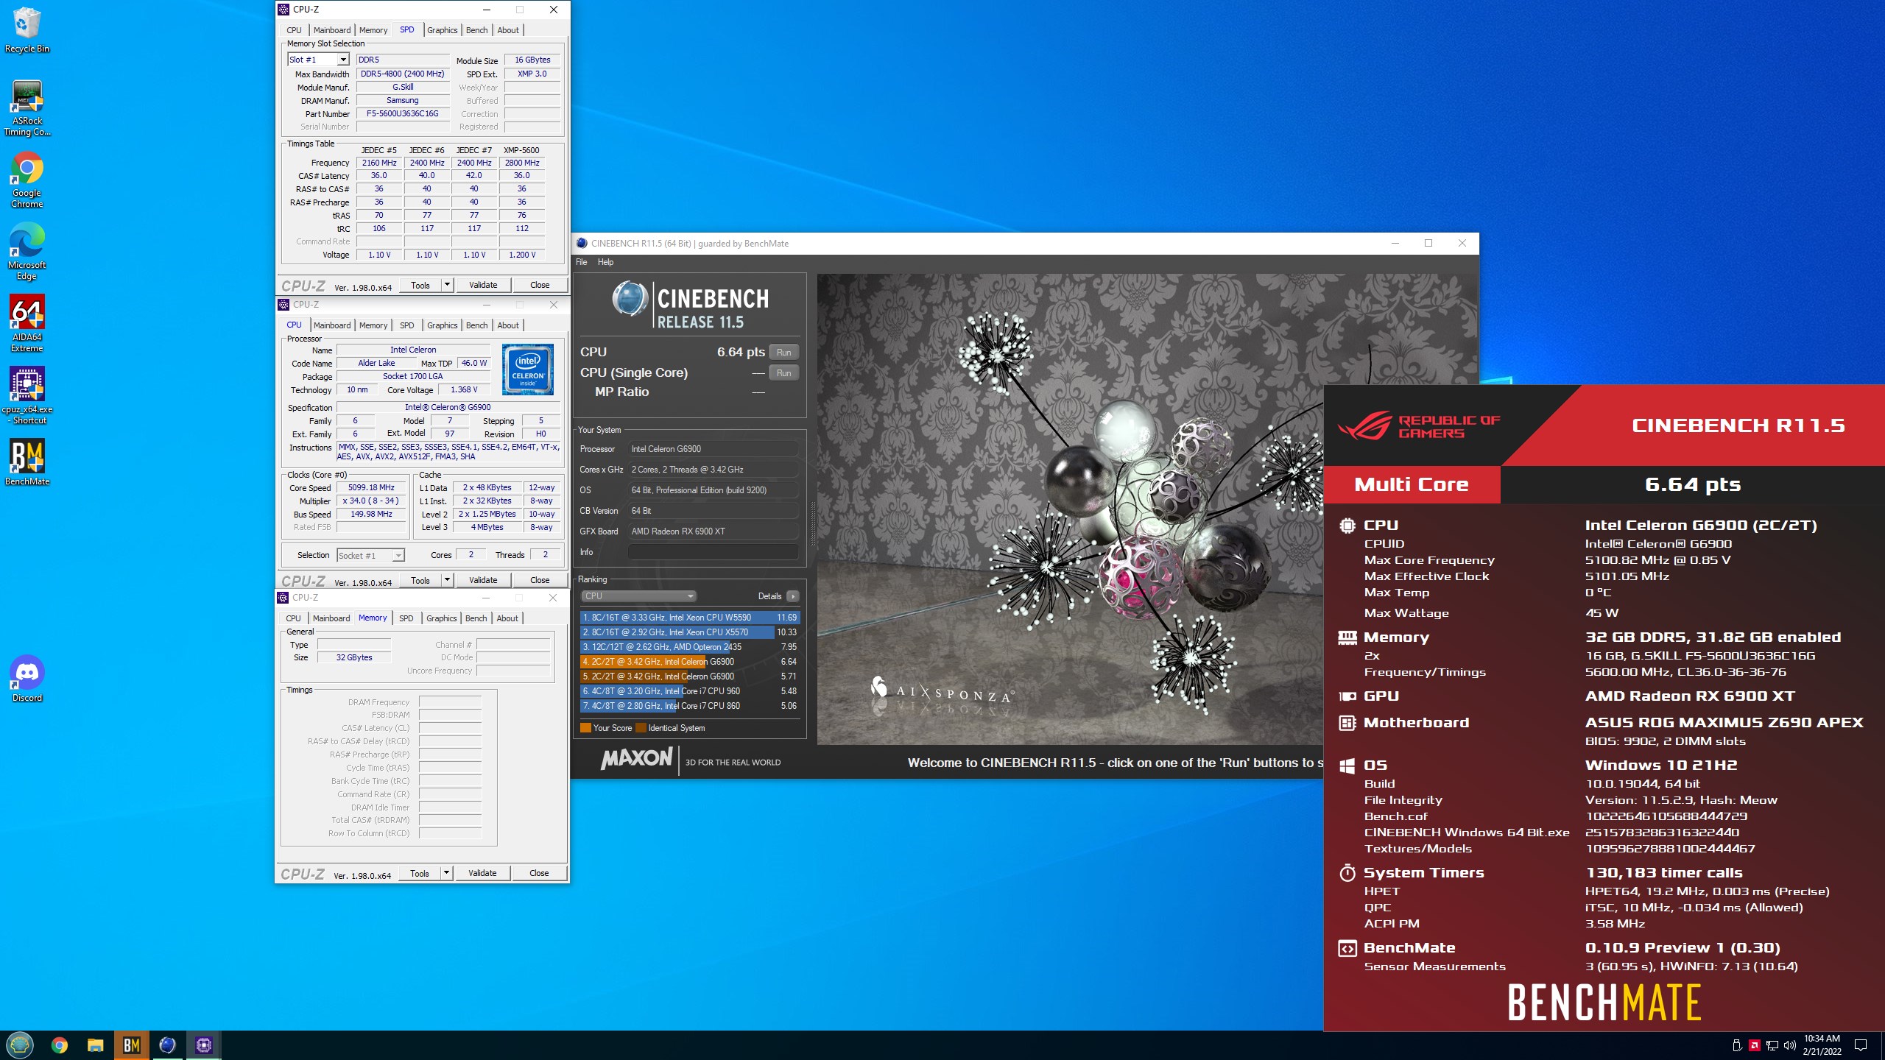Open Discord desktop shortcut
Image resolution: width=1885 pixels, height=1060 pixels.
coord(27,678)
